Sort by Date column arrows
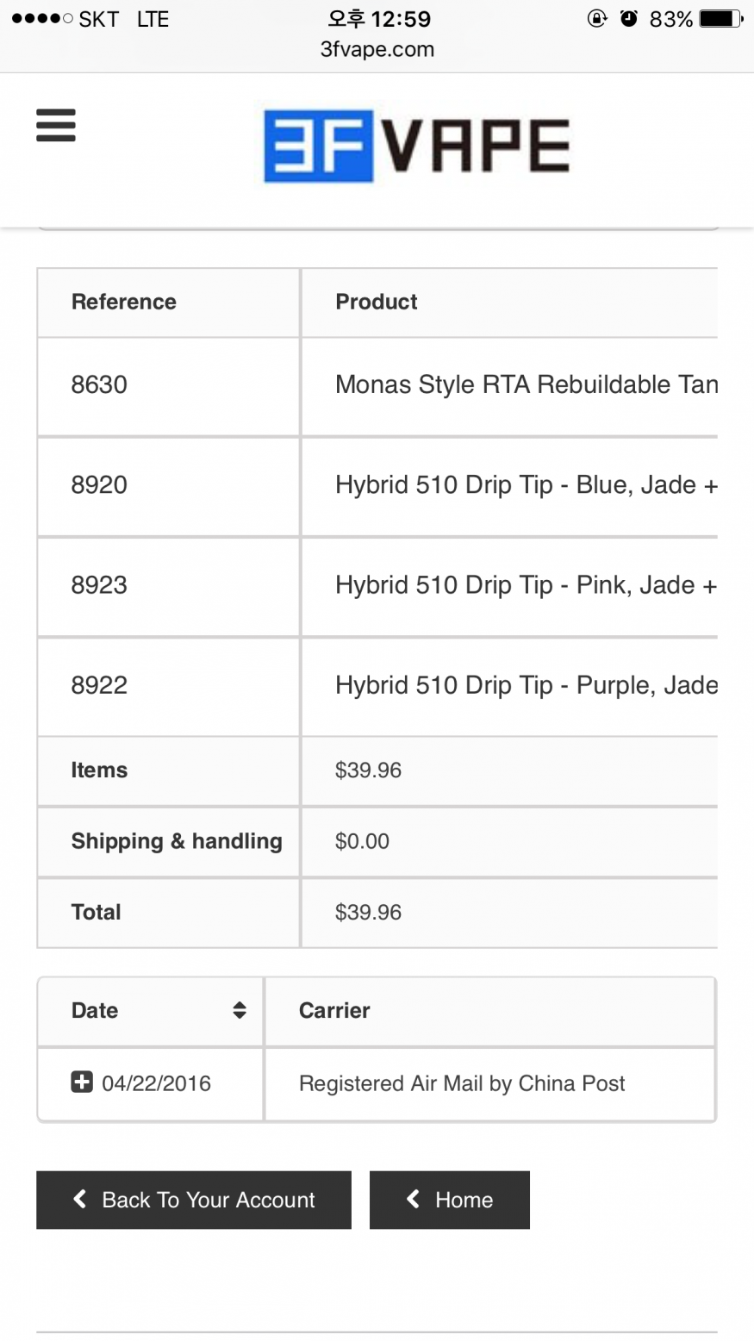This screenshot has width=754, height=1341. click(x=240, y=1010)
